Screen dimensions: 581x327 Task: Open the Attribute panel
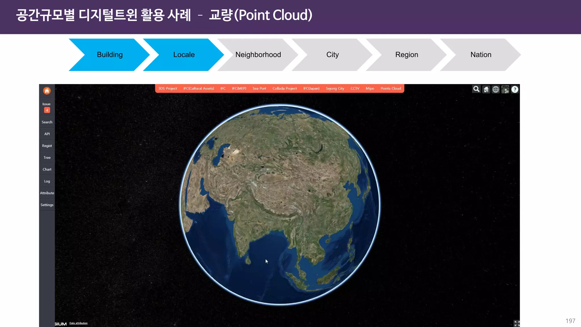(47, 193)
